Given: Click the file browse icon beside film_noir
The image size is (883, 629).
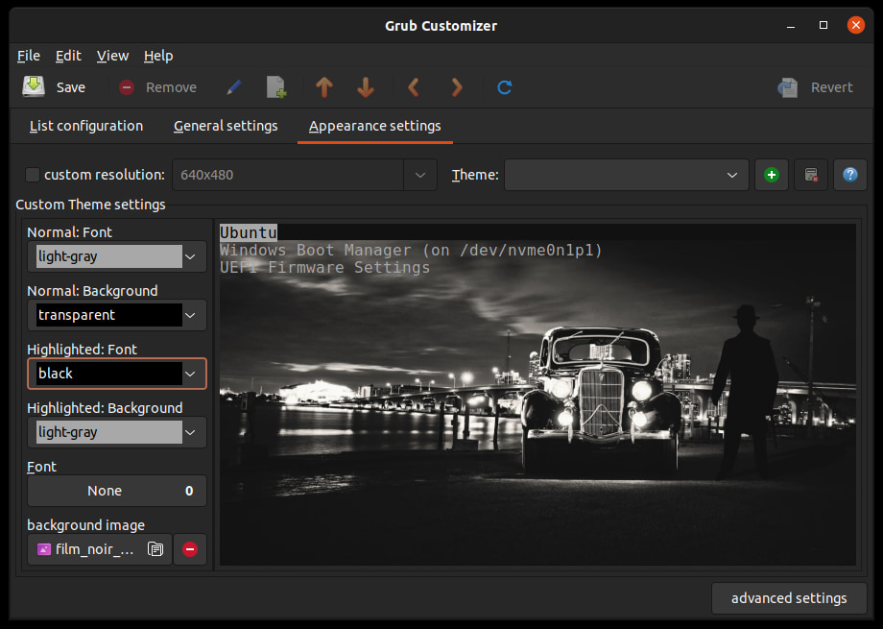Looking at the screenshot, I should click(x=155, y=549).
